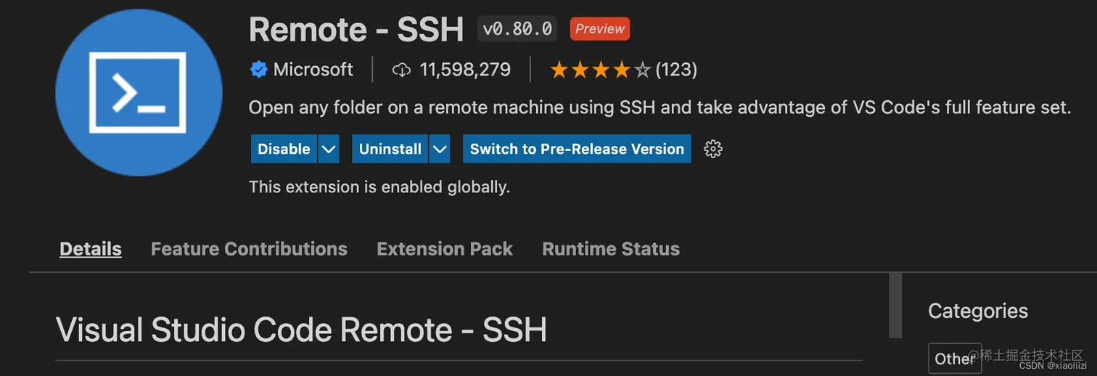Click the vertical scrollbar thumb

(x=895, y=305)
